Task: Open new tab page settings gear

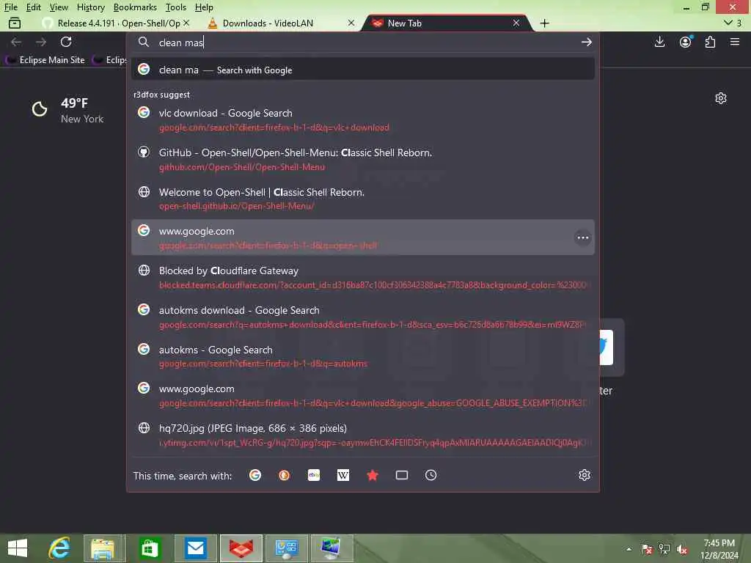Action: [x=721, y=98]
